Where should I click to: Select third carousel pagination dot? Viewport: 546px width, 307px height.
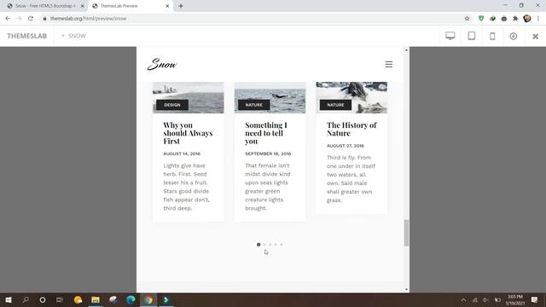[270, 245]
